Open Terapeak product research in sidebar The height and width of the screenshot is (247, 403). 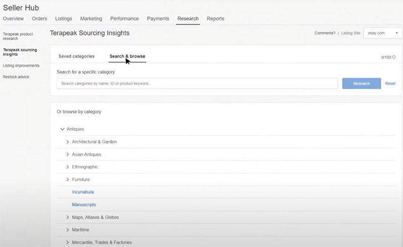[x=18, y=36]
